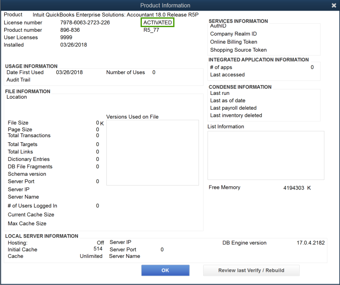Image resolution: width=340 pixels, height=285 pixels.
Task: Click the Company Realm ID label
Action: pos(233,34)
